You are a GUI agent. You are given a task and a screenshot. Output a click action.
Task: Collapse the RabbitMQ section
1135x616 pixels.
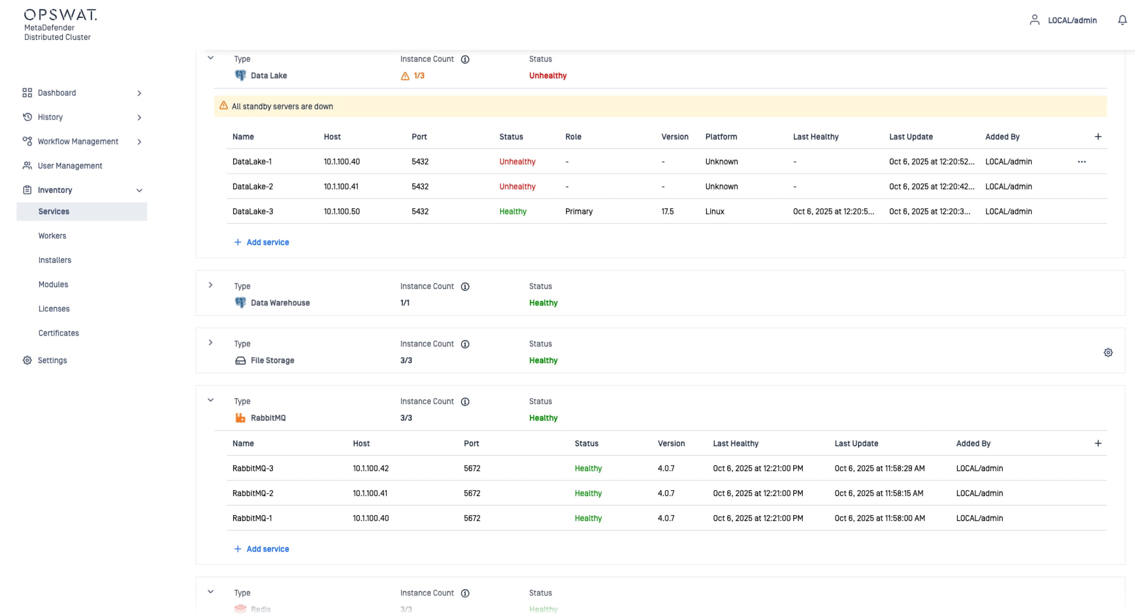(x=211, y=400)
